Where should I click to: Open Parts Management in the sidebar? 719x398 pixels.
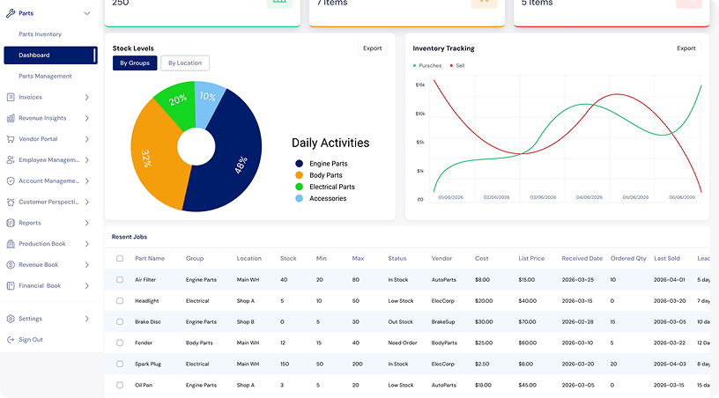(45, 76)
